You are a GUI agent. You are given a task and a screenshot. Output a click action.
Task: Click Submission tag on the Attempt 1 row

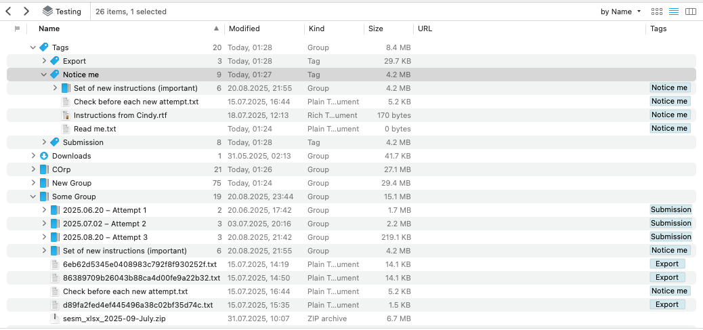click(670, 210)
